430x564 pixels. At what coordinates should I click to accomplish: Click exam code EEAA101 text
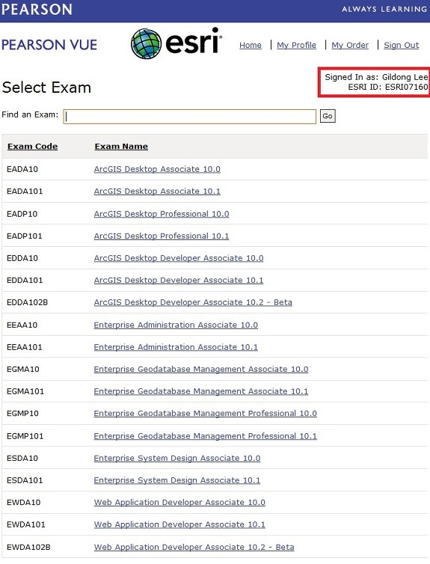point(25,347)
